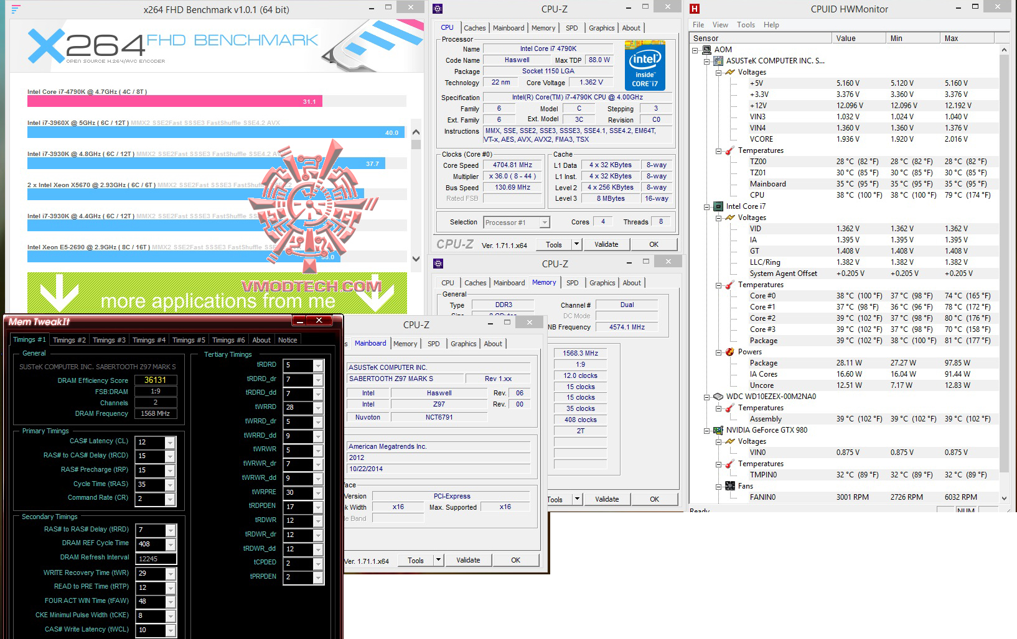Click OK in the CPU-Z processor window
1017x639 pixels.
[x=654, y=244]
